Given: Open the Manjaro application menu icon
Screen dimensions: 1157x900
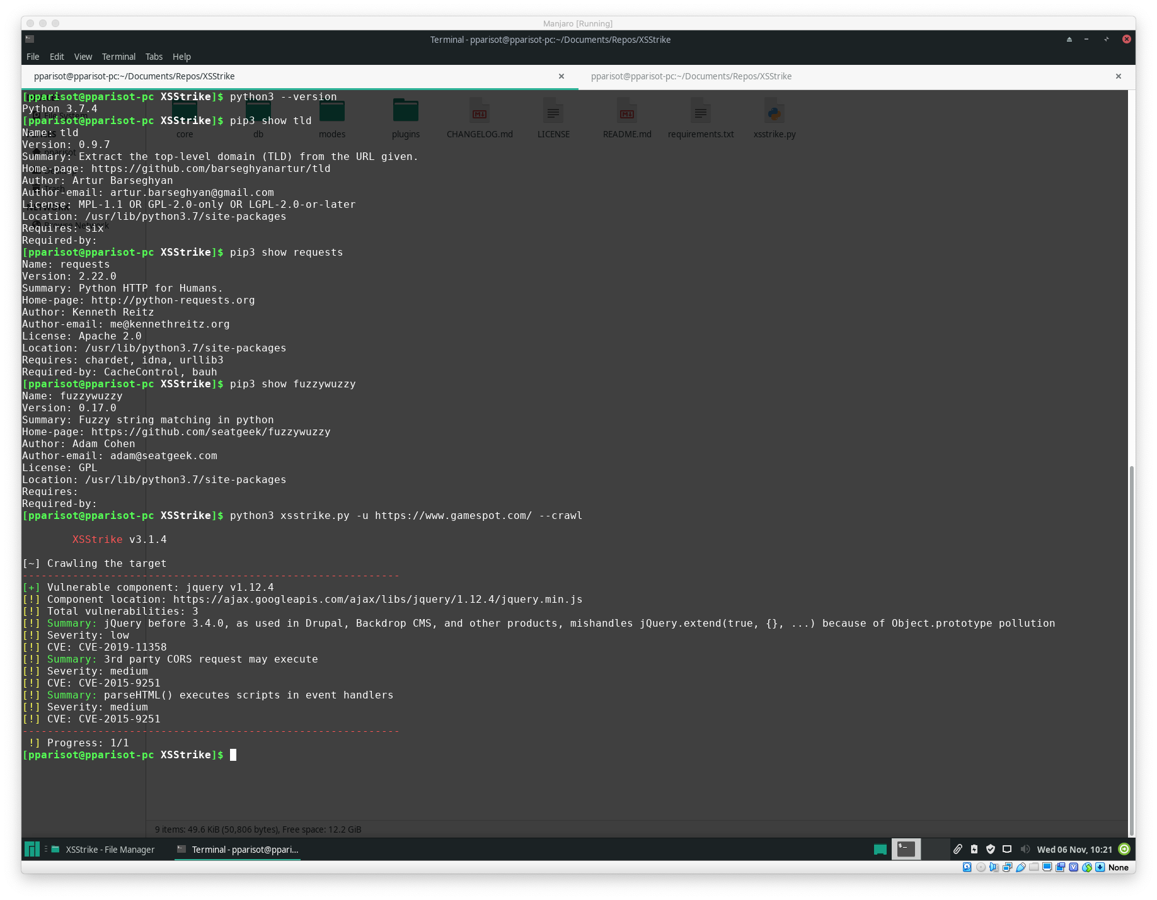Looking at the screenshot, I should (x=32, y=849).
